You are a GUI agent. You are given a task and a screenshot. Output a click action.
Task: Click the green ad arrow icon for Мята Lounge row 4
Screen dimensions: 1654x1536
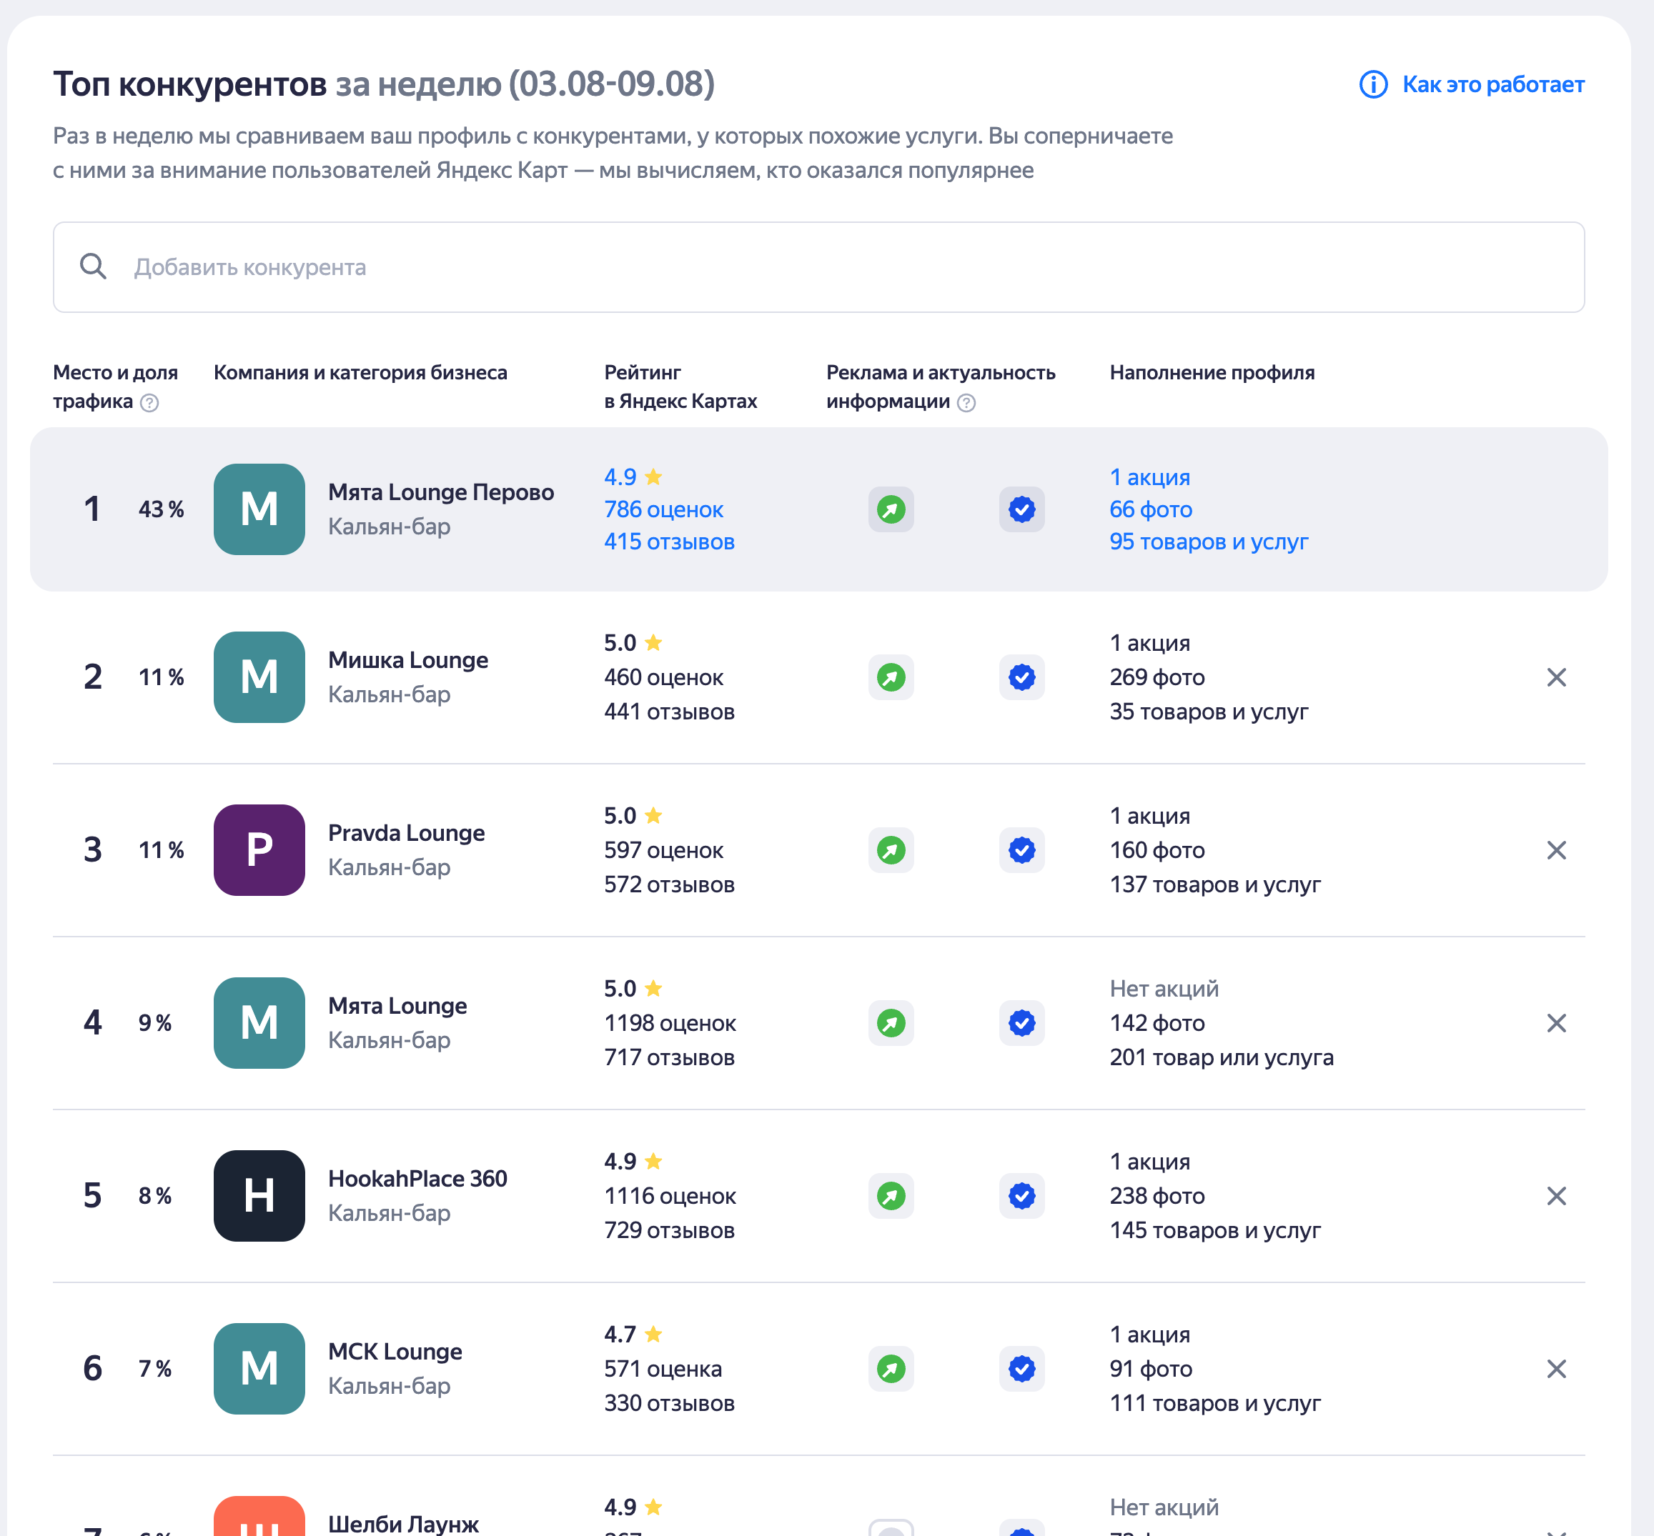click(891, 1023)
